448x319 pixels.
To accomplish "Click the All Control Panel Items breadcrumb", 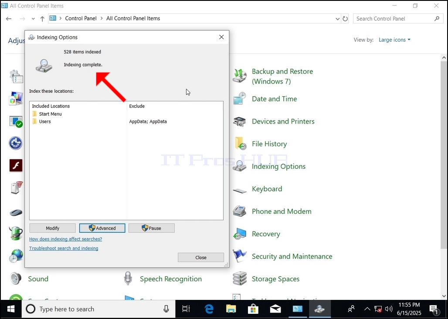I will 133,18.
